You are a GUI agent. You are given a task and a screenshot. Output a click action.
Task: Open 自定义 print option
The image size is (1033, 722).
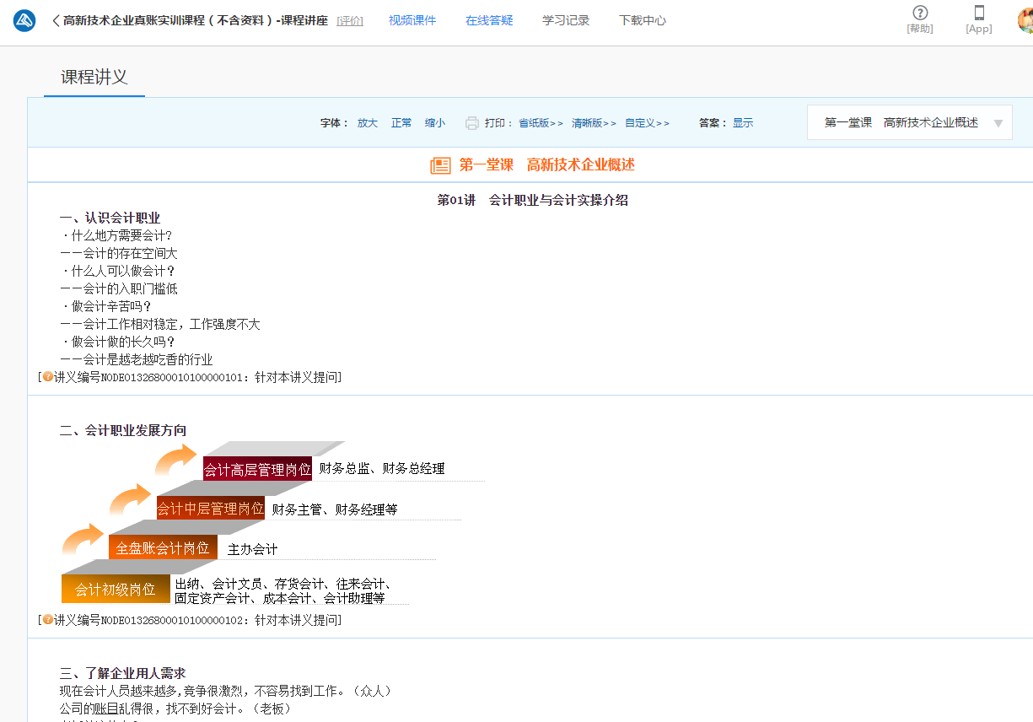coord(647,123)
